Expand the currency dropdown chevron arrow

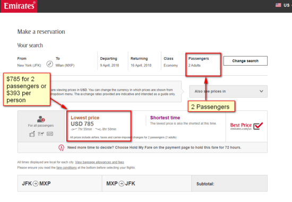click(x=261, y=91)
